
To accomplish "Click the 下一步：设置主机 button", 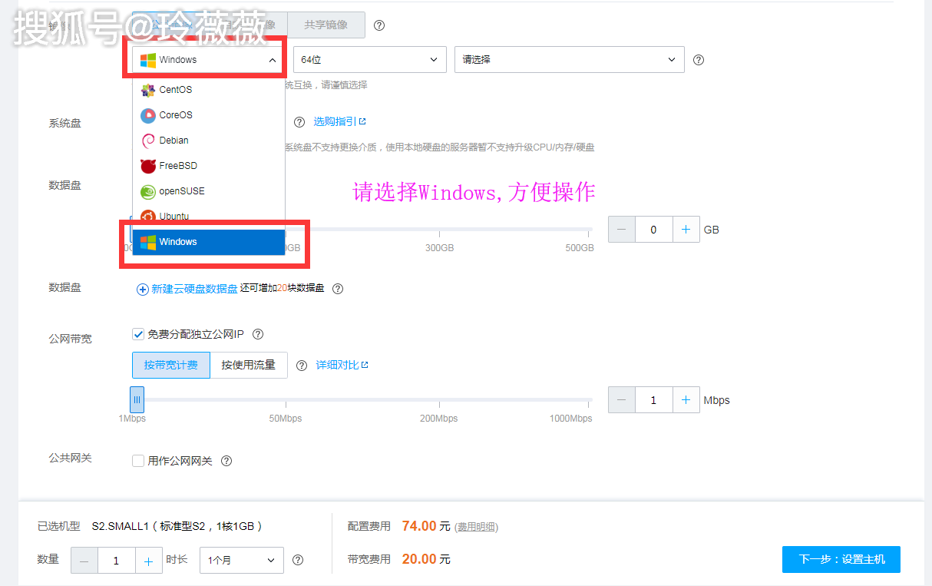I will pos(841,559).
